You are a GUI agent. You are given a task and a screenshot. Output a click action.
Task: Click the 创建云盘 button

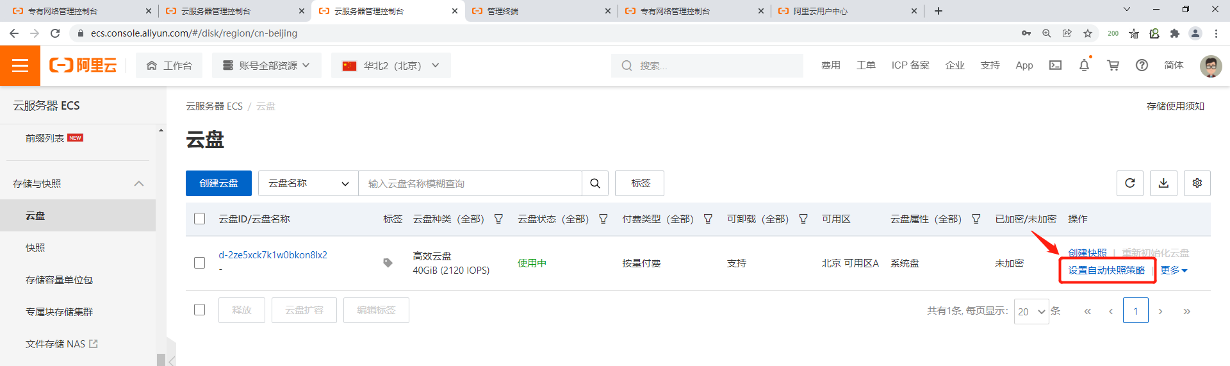(x=218, y=183)
